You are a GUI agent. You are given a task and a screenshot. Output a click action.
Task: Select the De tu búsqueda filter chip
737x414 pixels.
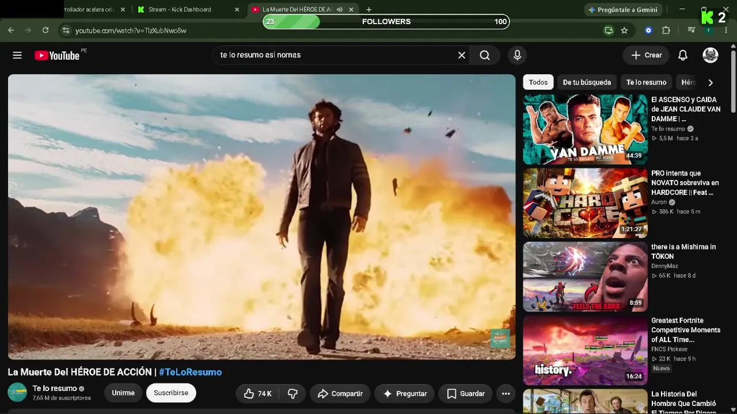587,82
